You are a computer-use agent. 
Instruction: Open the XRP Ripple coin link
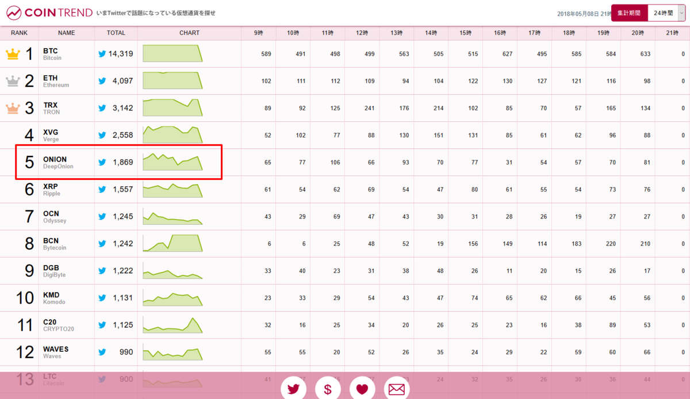point(51,189)
